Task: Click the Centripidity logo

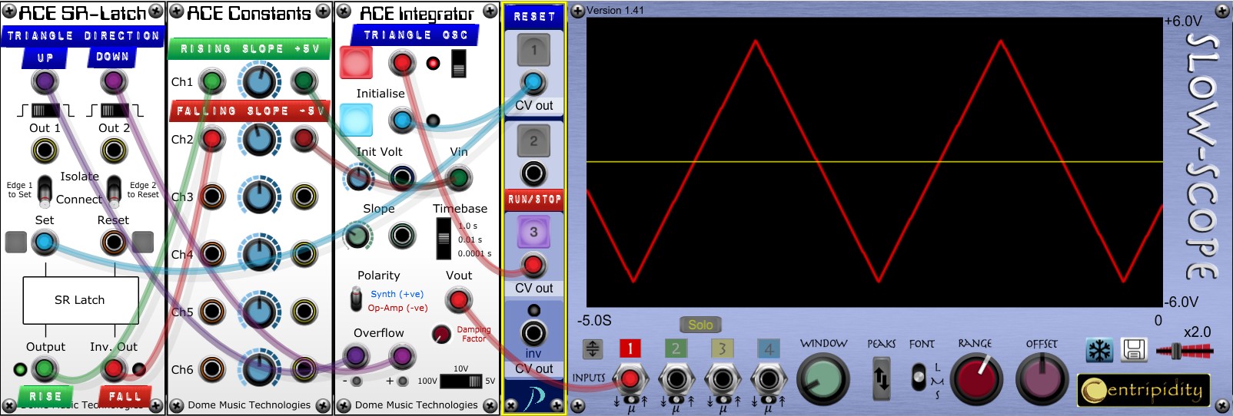Action: (1144, 390)
